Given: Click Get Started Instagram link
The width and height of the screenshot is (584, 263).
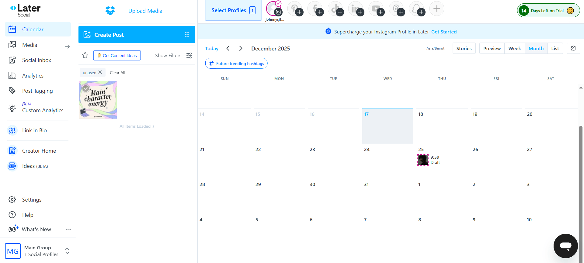Looking at the screenshot, I should (444, 32).
